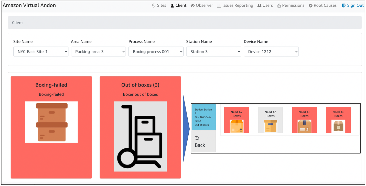
Task: Select the Need A5 Boxes tile
Action: click(x=304, y=120)
